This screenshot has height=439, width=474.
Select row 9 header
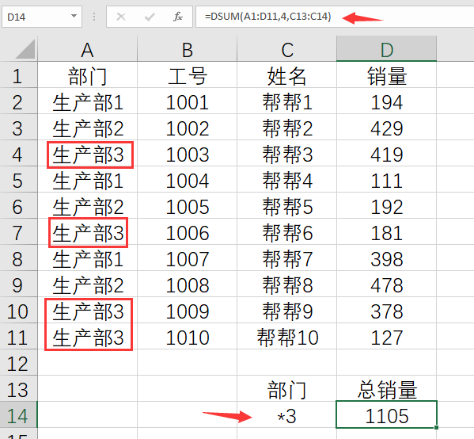coord(18,284)
